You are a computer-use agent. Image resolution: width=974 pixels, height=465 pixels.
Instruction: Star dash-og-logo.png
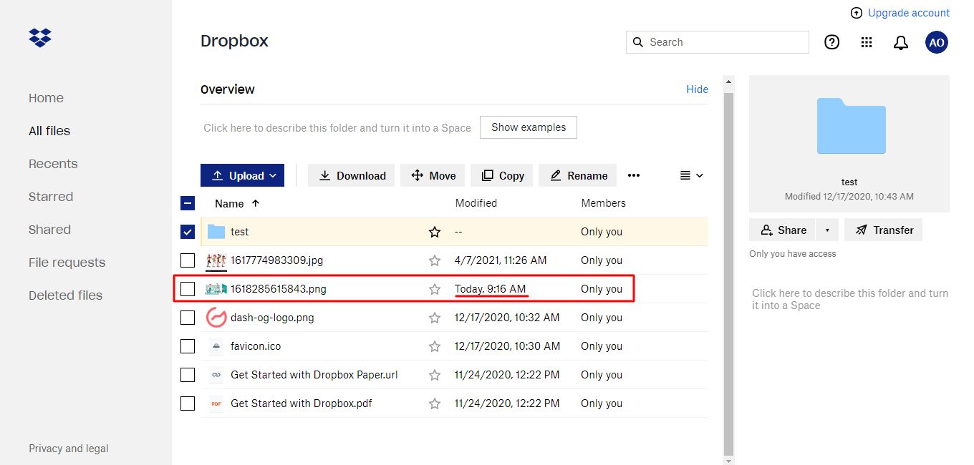[x=435, y=318]
